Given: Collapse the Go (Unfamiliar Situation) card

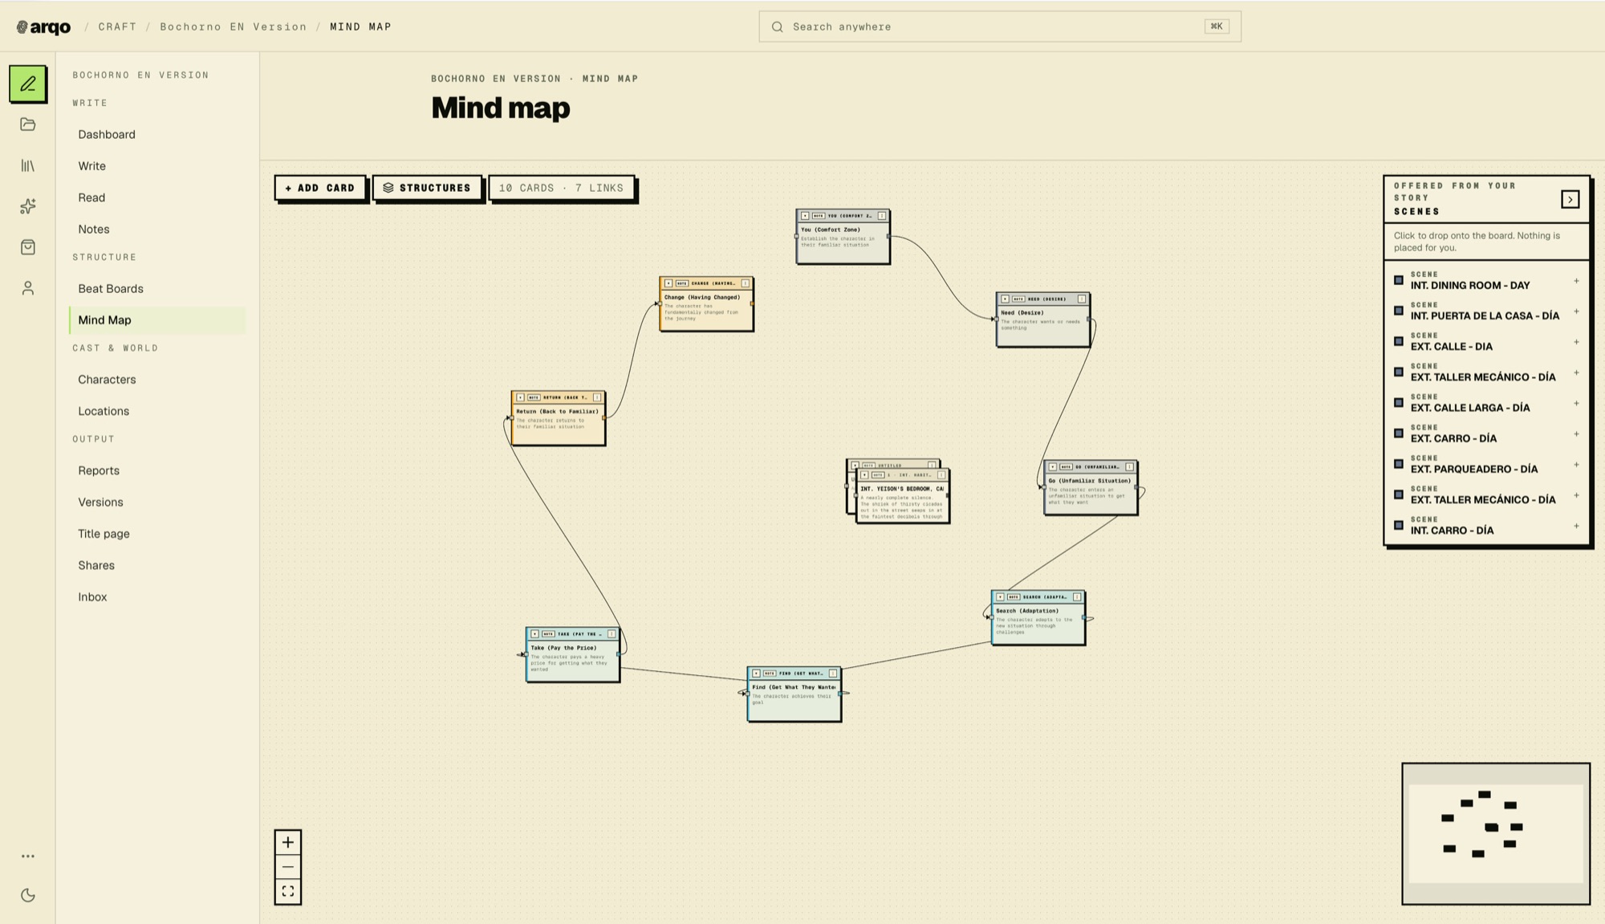Looking at the screenshot, I should (1053, 466).
